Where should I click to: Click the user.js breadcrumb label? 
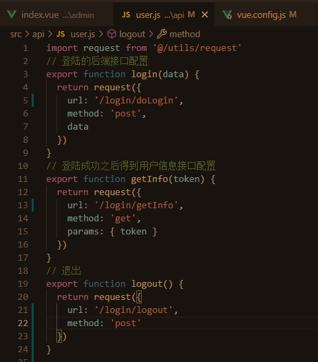coord(83,34)
